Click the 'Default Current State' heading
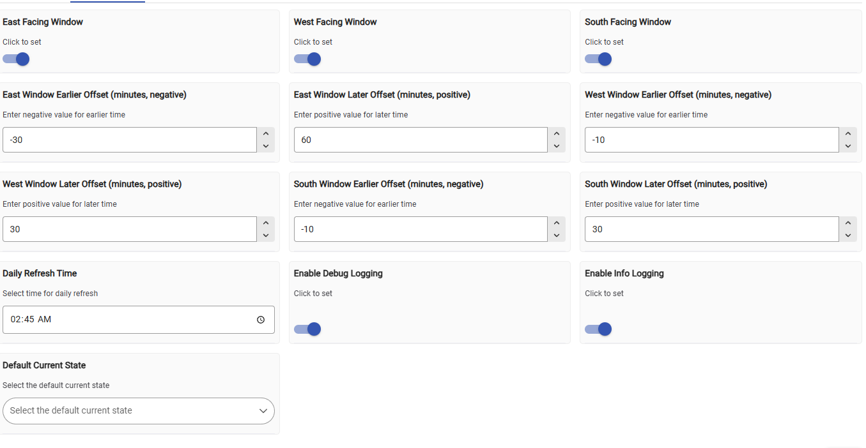Screen dimensions: 866x448 44,365
